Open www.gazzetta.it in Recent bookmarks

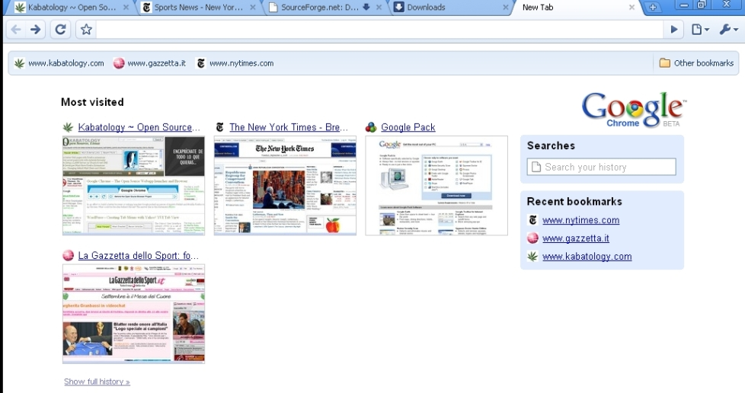point(575,238)
